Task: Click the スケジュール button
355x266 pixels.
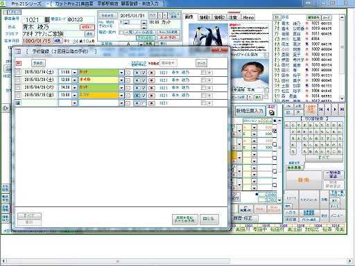Action: [x=309, y=199]
